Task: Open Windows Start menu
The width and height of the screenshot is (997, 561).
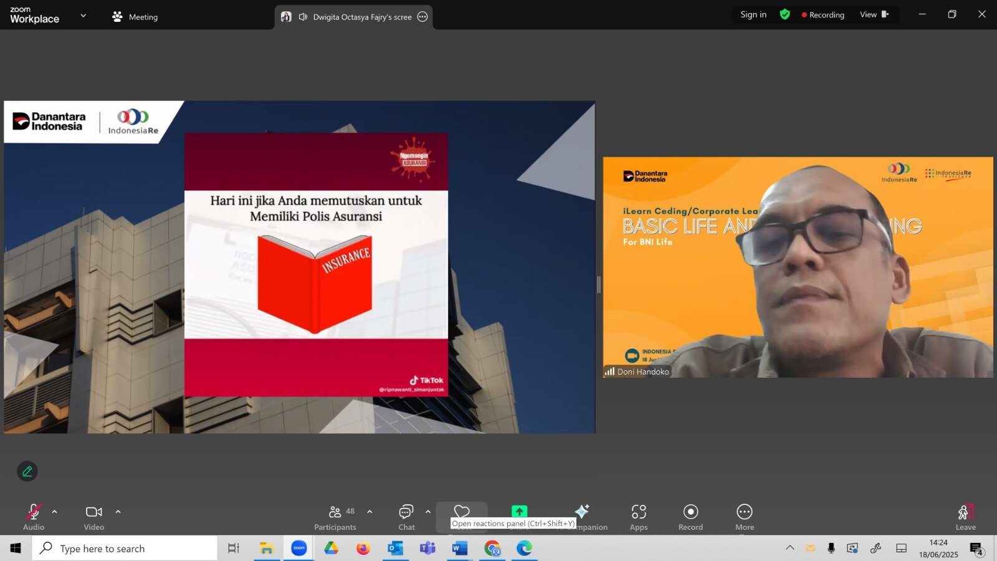Action: pyautogui.click(x=16, y=548)
